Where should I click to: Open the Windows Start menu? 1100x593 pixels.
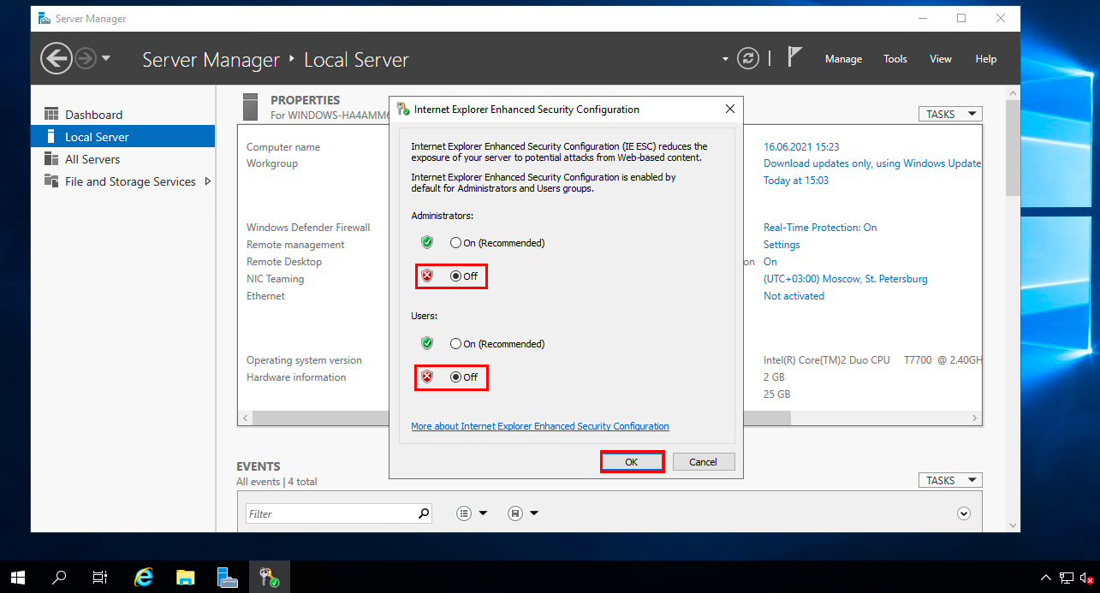18,578
